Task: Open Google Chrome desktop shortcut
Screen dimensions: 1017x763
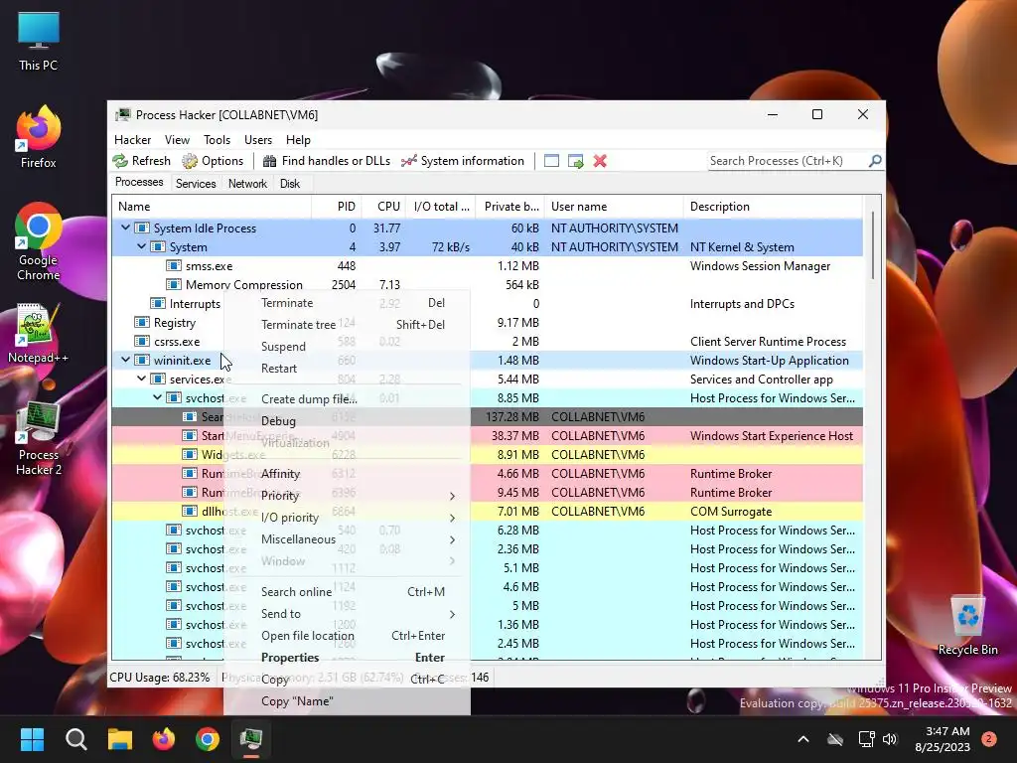Action: [x=39, y=241]
